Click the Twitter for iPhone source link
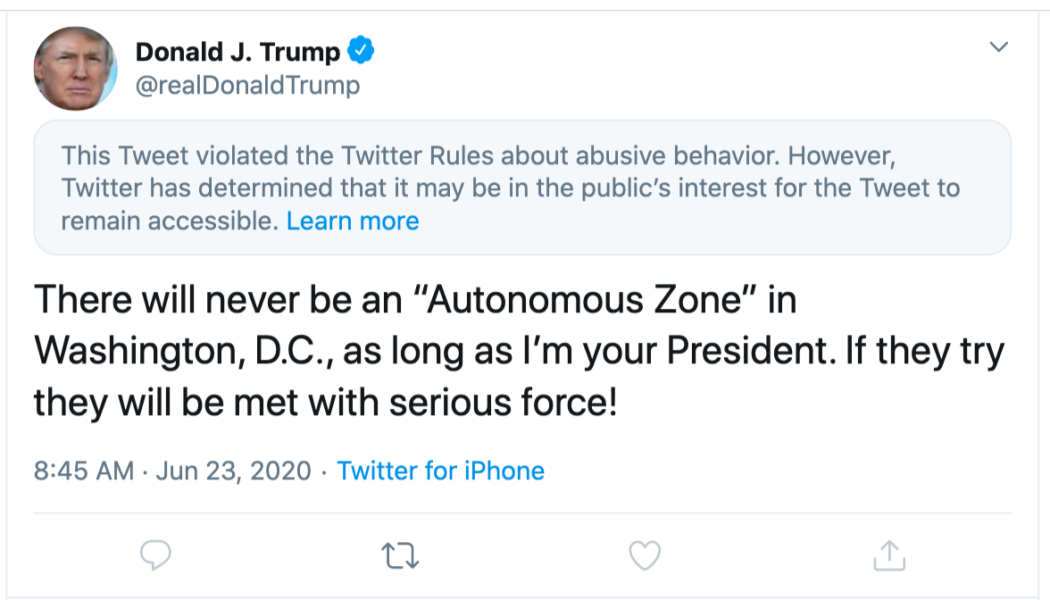This screenshot has height=600, width=1050. (440, 471)
